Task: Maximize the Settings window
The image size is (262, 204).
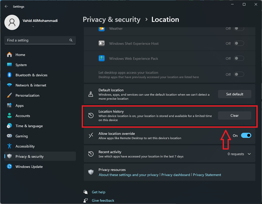Action: click(x=244, y=4)
